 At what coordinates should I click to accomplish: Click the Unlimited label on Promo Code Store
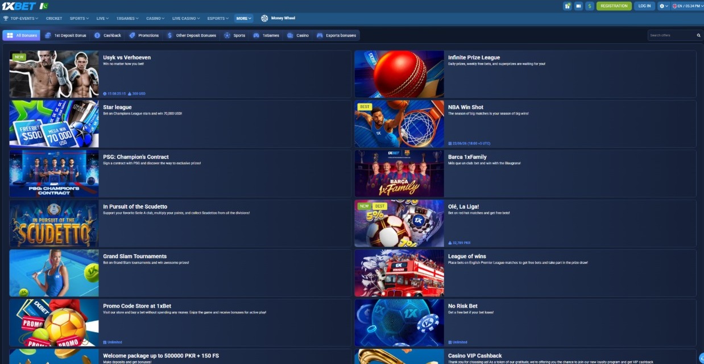click(x=114, y=342)
